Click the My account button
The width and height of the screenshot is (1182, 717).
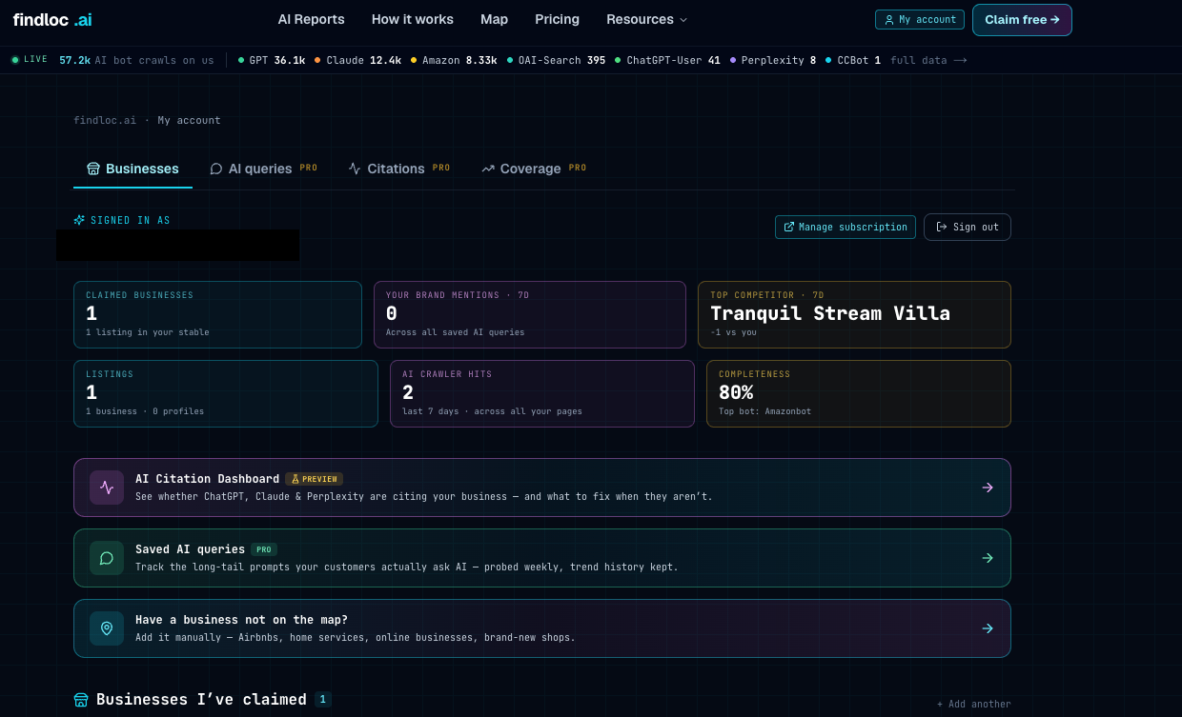[x=920, y=20]
